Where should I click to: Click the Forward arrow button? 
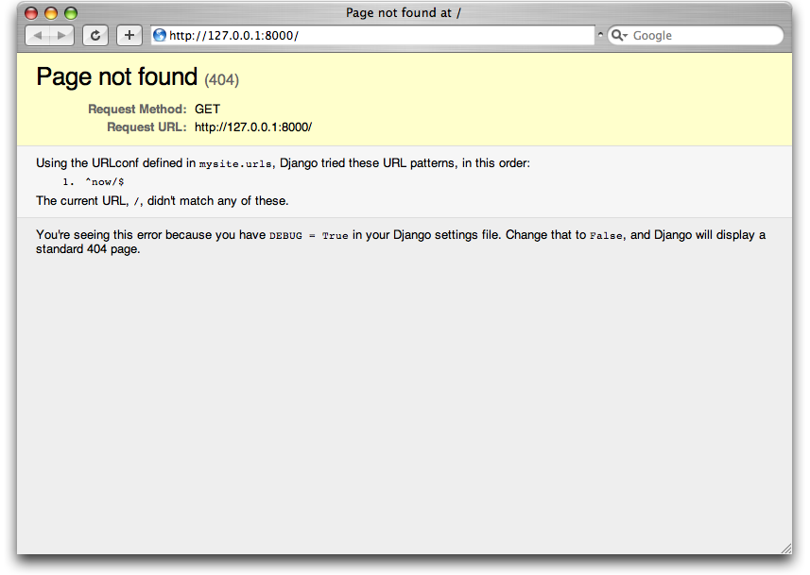(61, 36)
